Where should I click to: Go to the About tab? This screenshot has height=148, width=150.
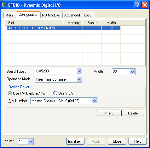(x=88, y=15)
